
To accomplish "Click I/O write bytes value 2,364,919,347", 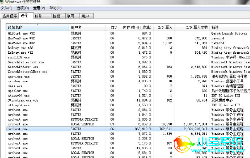I will click(195, 129).
